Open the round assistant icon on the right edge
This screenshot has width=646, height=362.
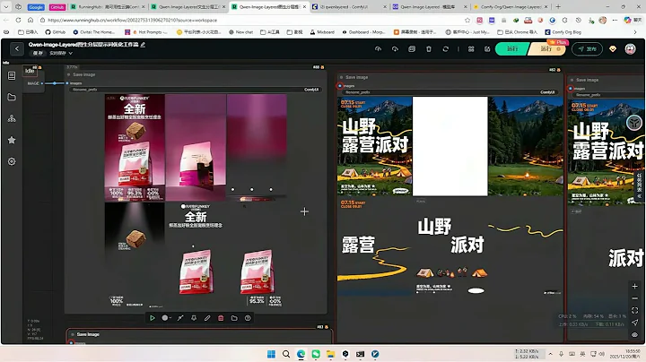point(634,123)
